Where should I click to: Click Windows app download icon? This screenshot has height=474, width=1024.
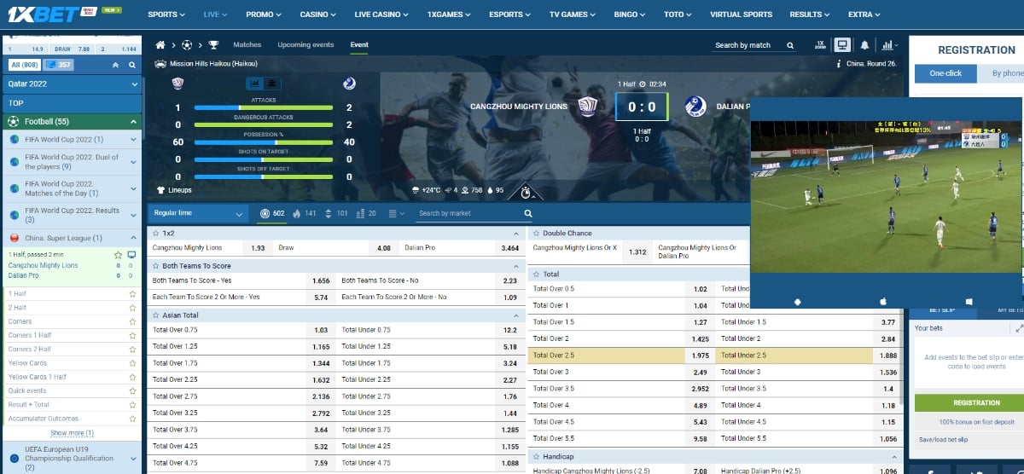pyautogui.click(x=969, y=302)
